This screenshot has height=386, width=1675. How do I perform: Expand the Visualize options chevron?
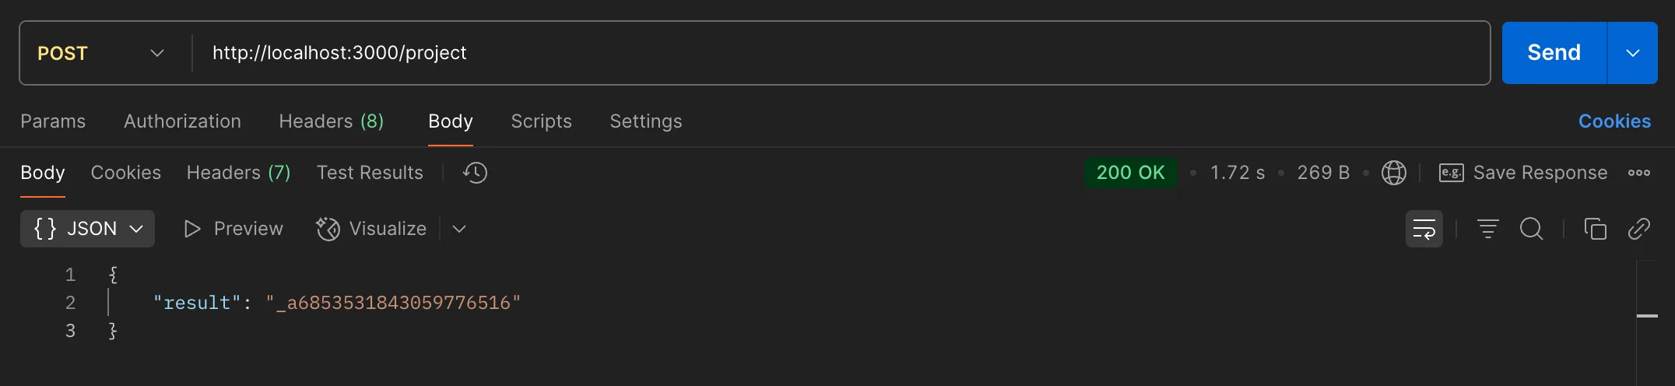[459, 229]
